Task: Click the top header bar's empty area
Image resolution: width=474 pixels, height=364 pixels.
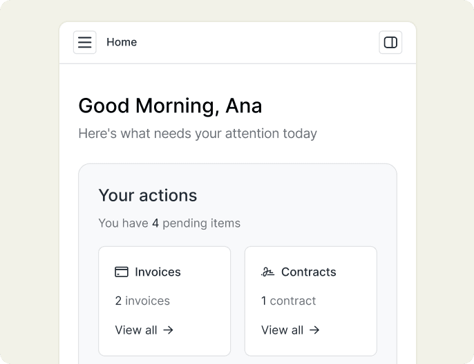Action: click(256, 43)
